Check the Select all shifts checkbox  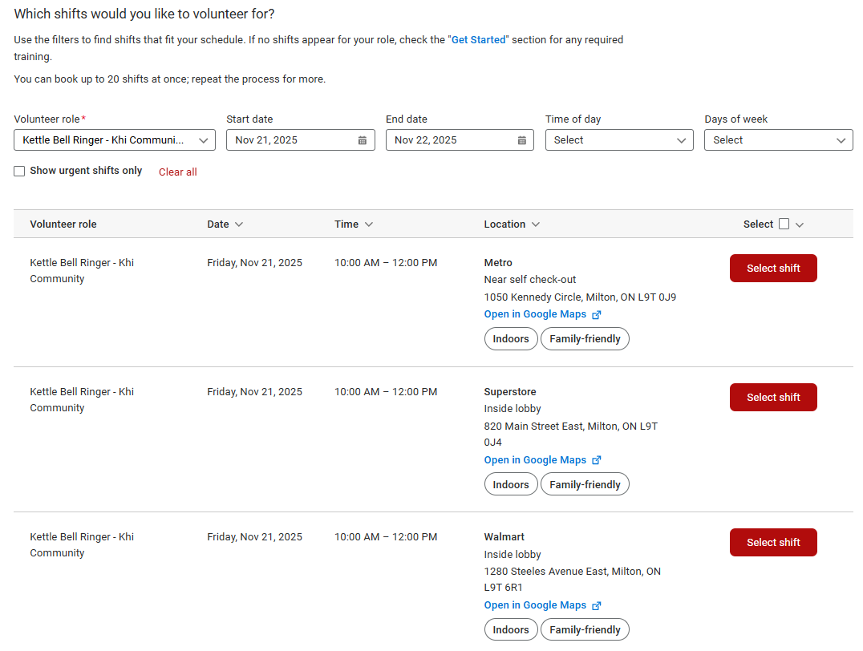784,224
